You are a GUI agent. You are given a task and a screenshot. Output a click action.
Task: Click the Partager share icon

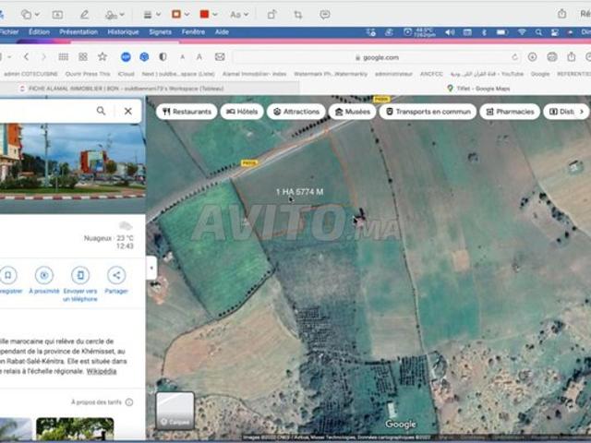pos(116,275)
